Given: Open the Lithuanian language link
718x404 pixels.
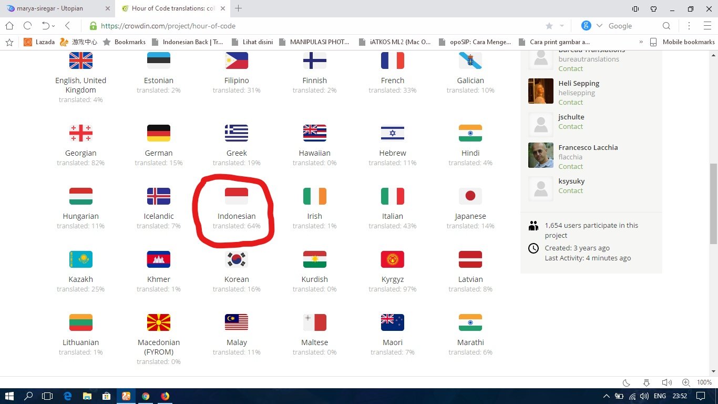Looking at the screenshot, I should (81, 342).
